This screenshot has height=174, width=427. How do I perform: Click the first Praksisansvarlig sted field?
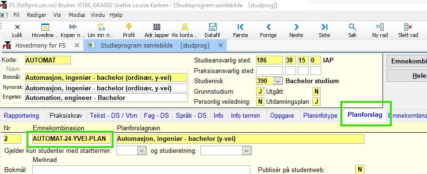(269, 71)
